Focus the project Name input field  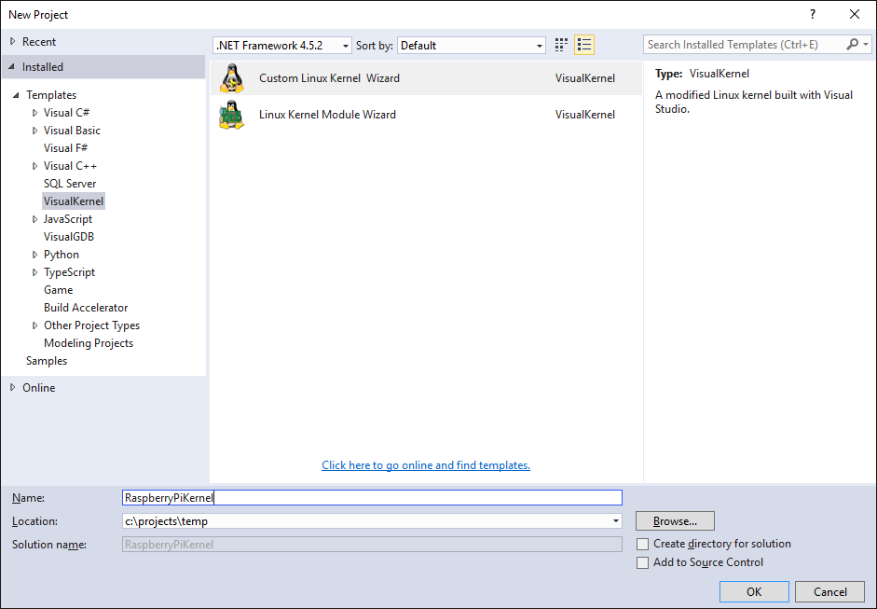[x=372, y=498]
